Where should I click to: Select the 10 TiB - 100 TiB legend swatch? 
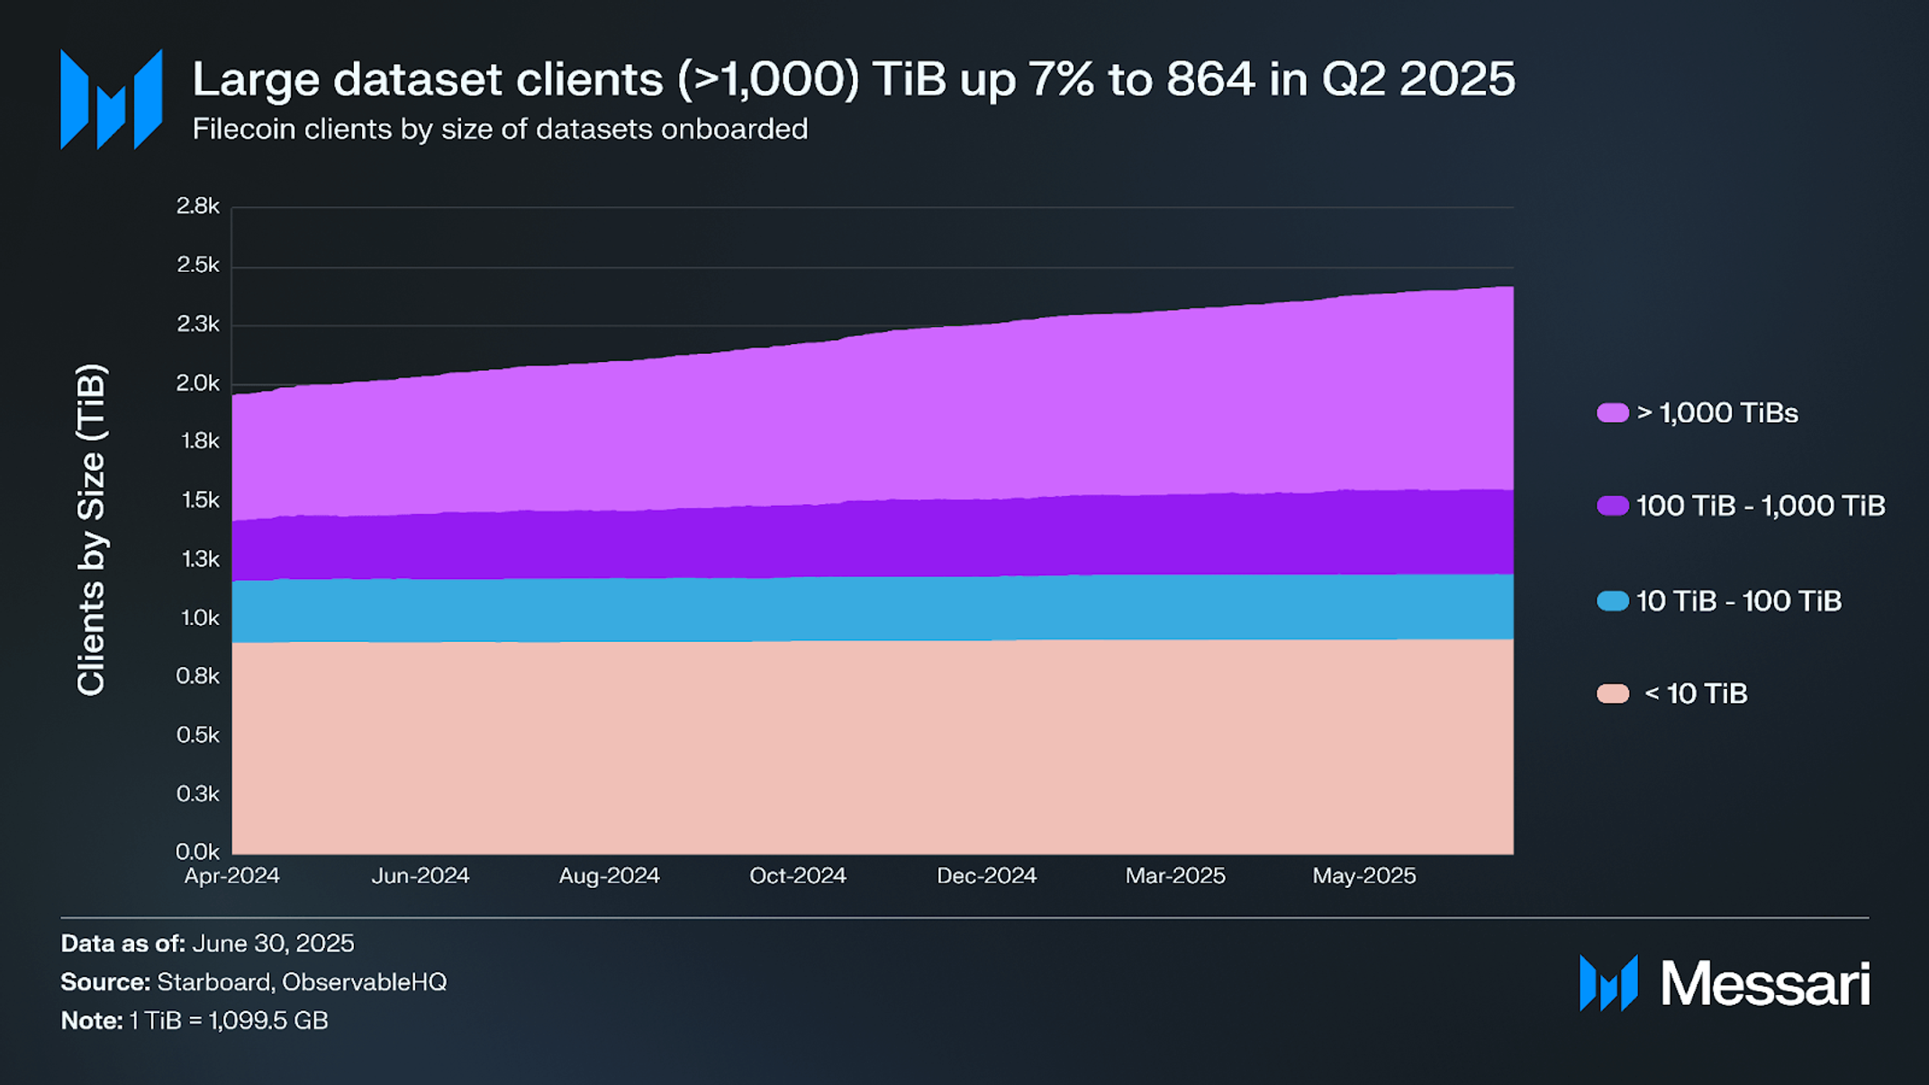[1612, 601]
